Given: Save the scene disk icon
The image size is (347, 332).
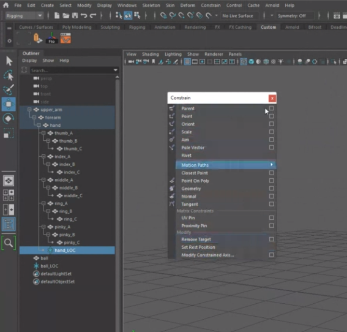Looking at the screenshot, I should pyautogui.click(x=75, y=15).
